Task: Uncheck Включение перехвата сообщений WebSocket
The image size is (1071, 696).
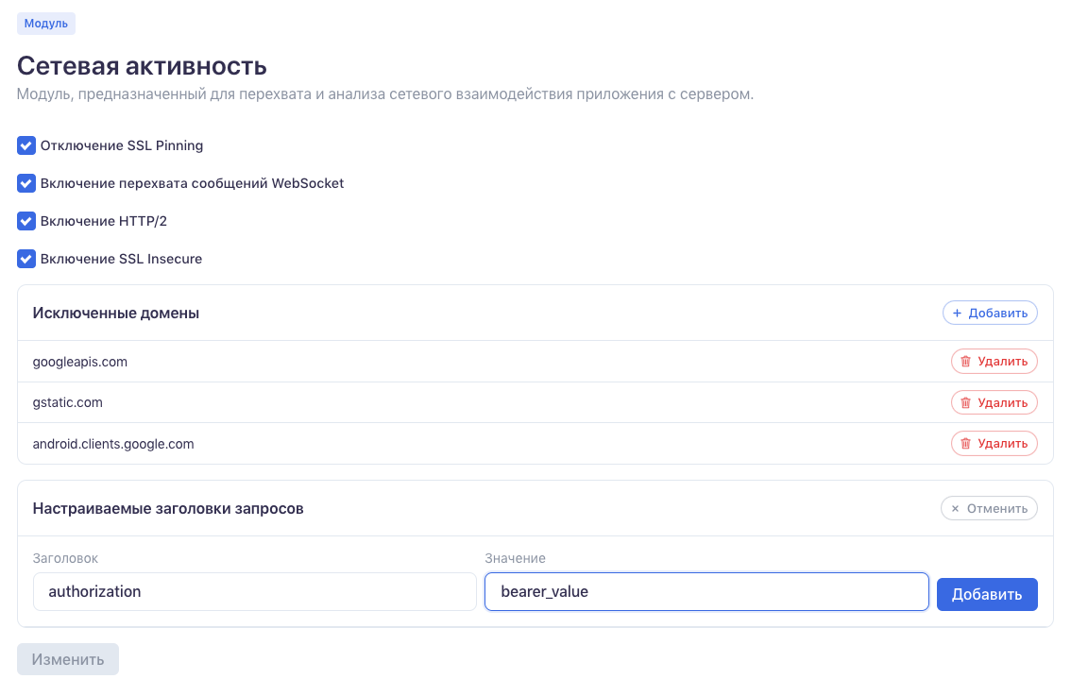Action: tap(26, 183)
